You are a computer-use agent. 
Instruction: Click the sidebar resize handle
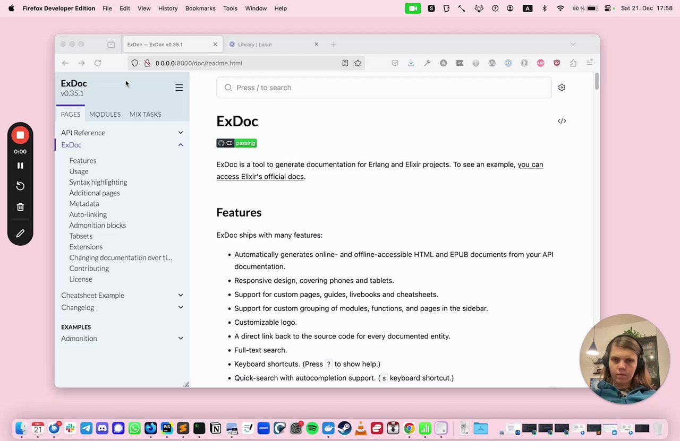pyautogui.click(x=186, y=384)
